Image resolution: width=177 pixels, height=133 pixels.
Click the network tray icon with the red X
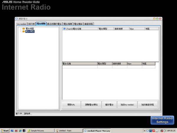162,131
